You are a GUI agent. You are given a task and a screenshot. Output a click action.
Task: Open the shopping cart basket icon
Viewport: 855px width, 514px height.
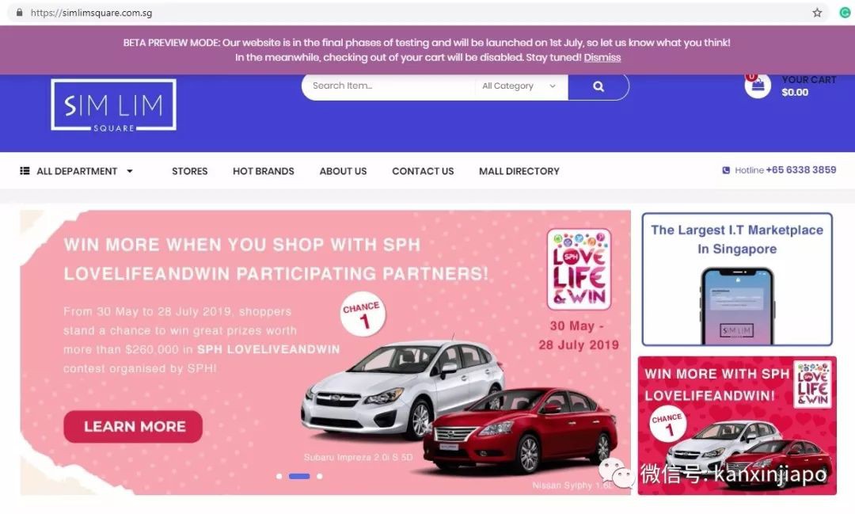758,86
